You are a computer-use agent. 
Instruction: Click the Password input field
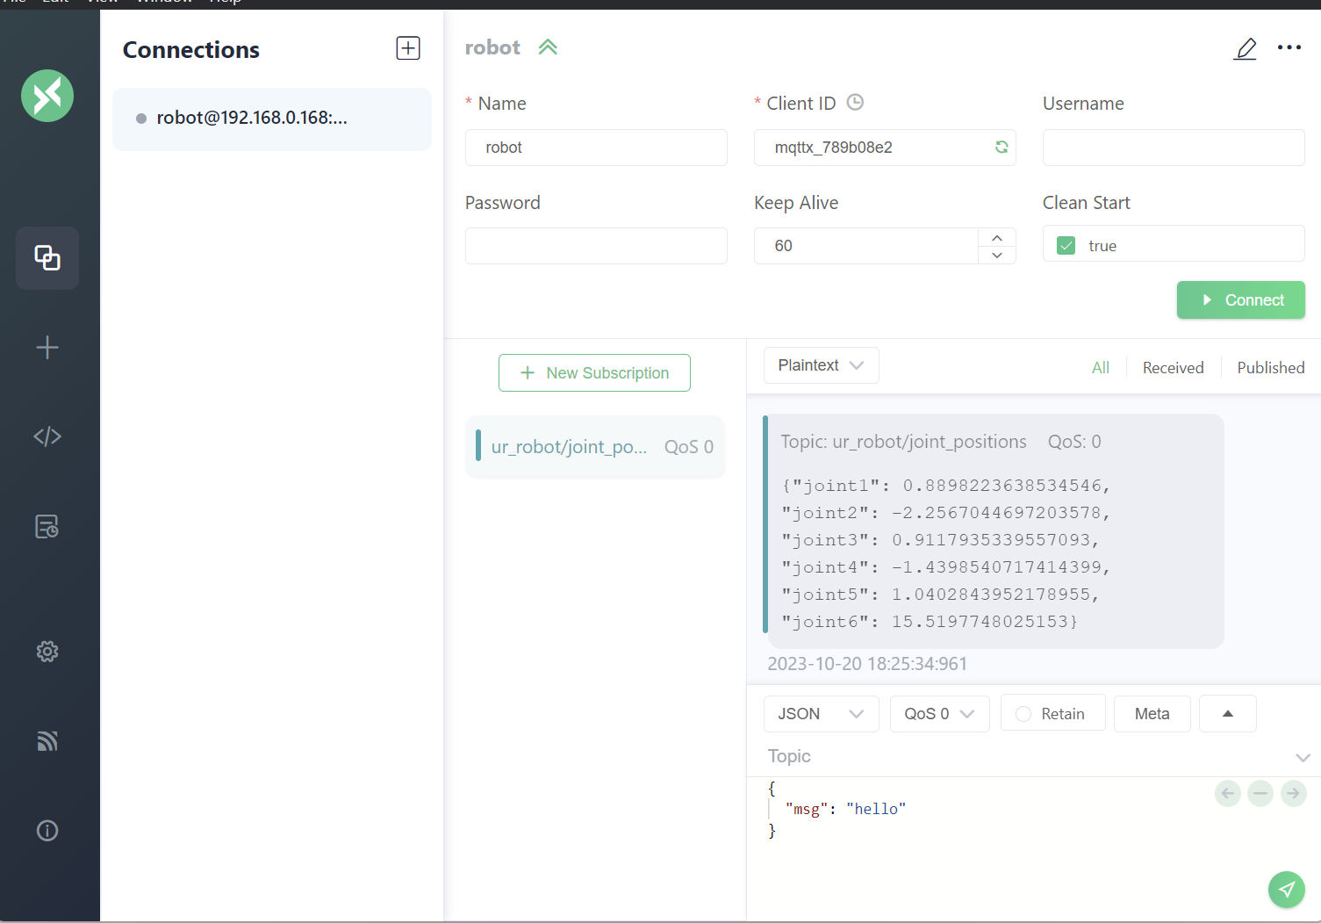[x=596, y=246]
